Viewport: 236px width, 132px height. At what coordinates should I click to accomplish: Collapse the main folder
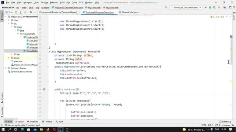pyautogui.click(x=11, y=27)
